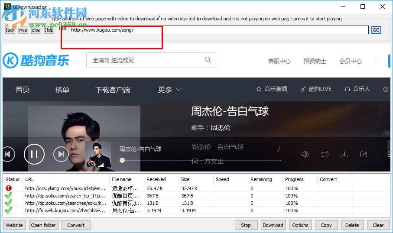The image size is (393, 233).
Task: Focus the URL address field
Action: [219, 30]
